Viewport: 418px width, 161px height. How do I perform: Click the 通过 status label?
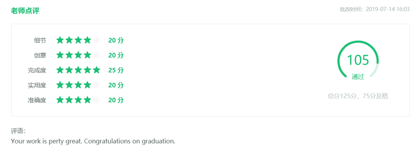358,77
